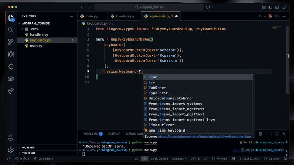The height and width of the screenshot is (165, 294).
Task: Open the Copilot chat icon in title bar
Action: (208, 7)
